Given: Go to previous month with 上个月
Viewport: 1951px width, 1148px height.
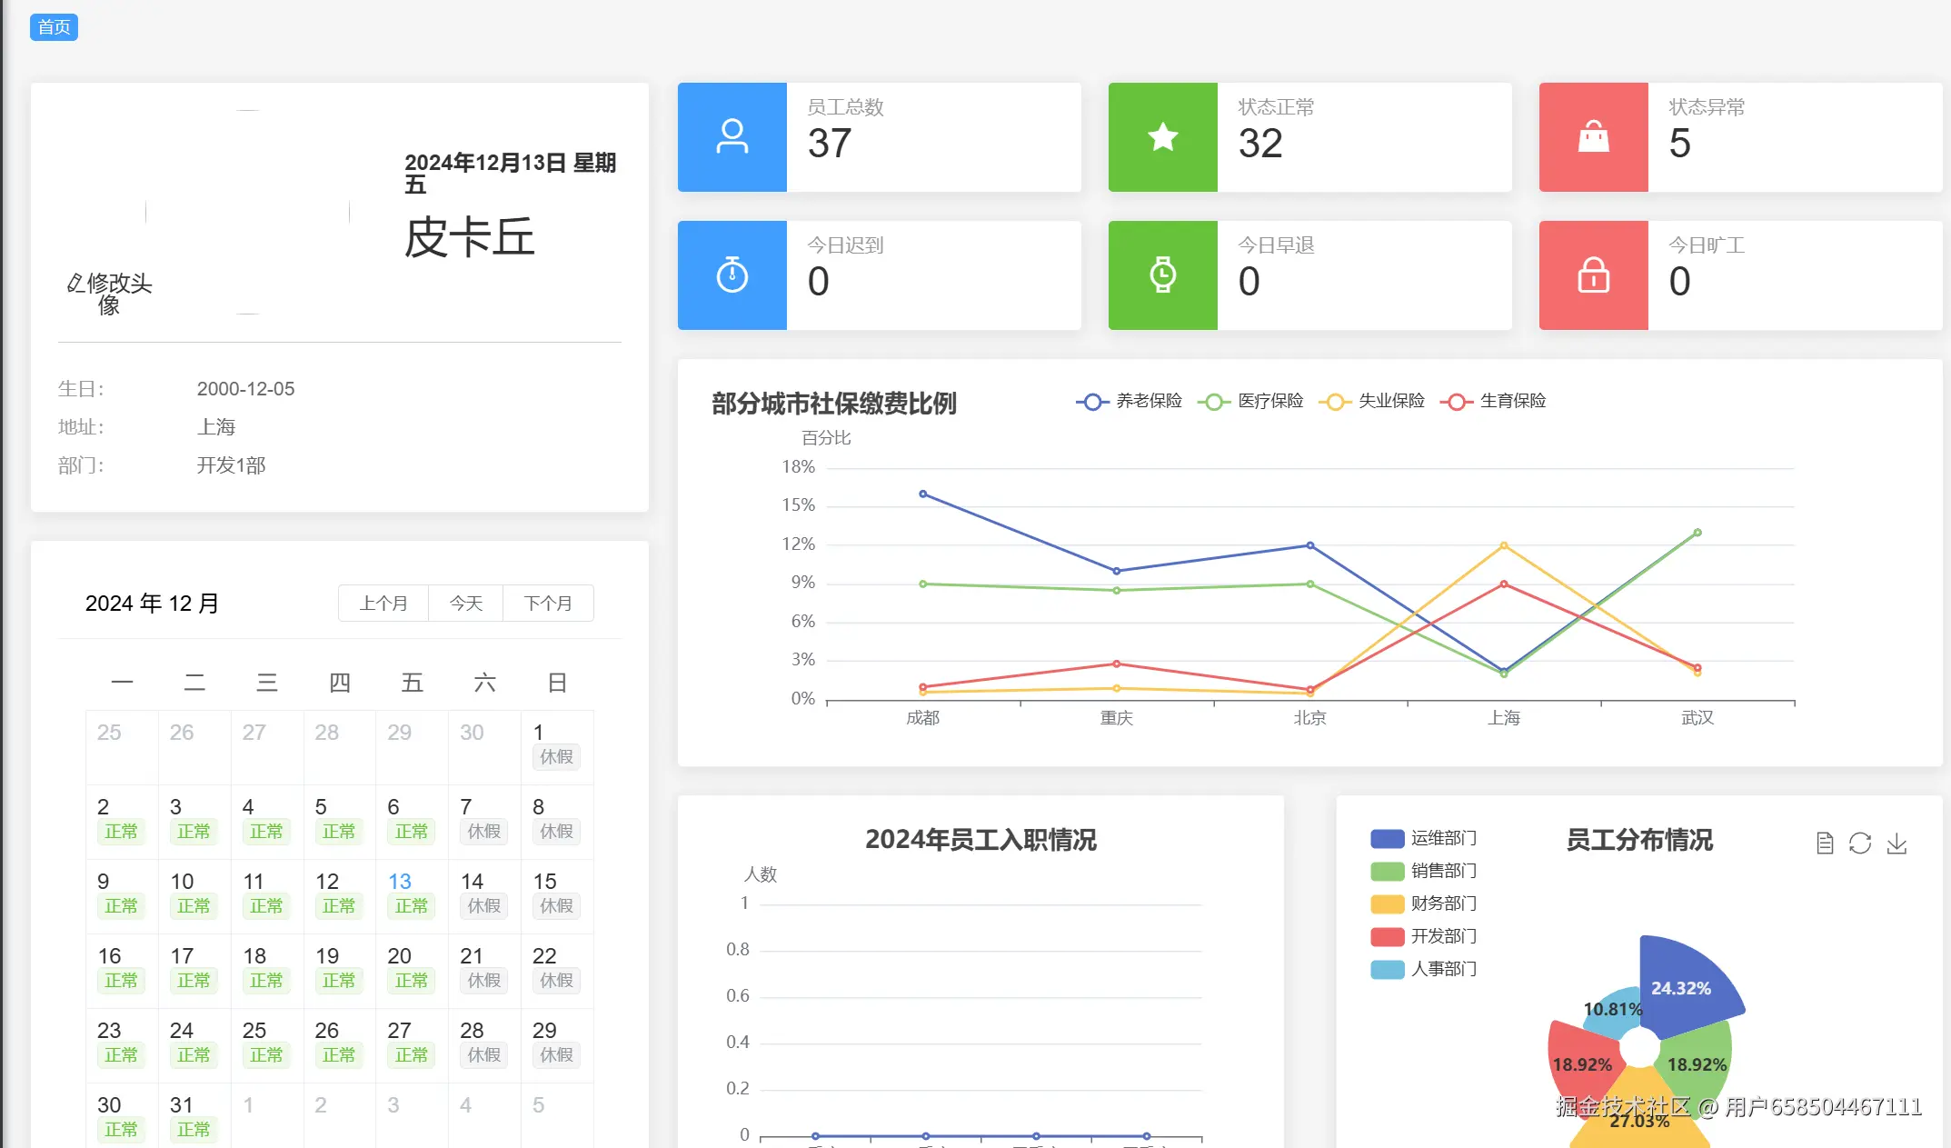Looking at the screenshot, I should point(383,604).
